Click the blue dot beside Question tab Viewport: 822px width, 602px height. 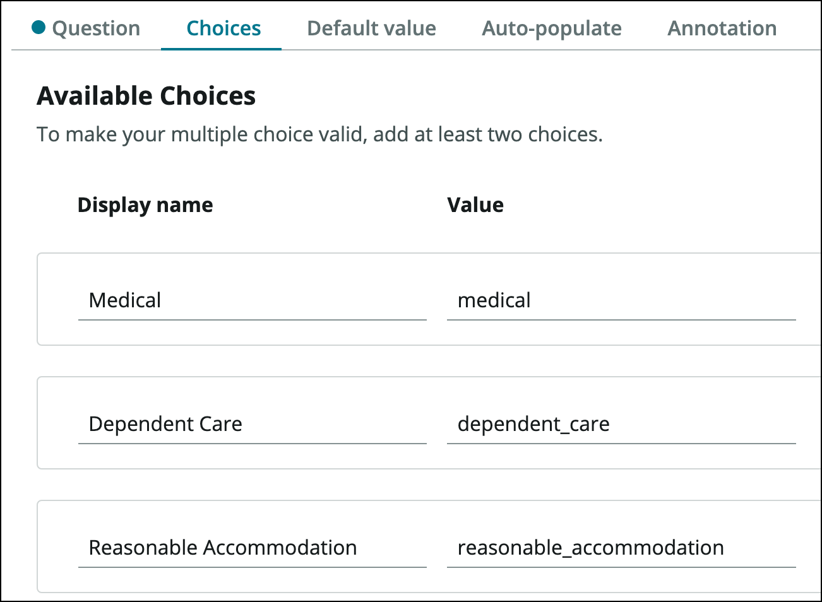[x=39, y=27]
